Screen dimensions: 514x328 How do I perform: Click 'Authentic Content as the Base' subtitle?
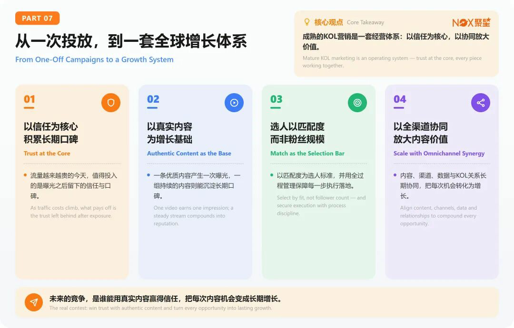pyautogui.click(x=189, y=153)
